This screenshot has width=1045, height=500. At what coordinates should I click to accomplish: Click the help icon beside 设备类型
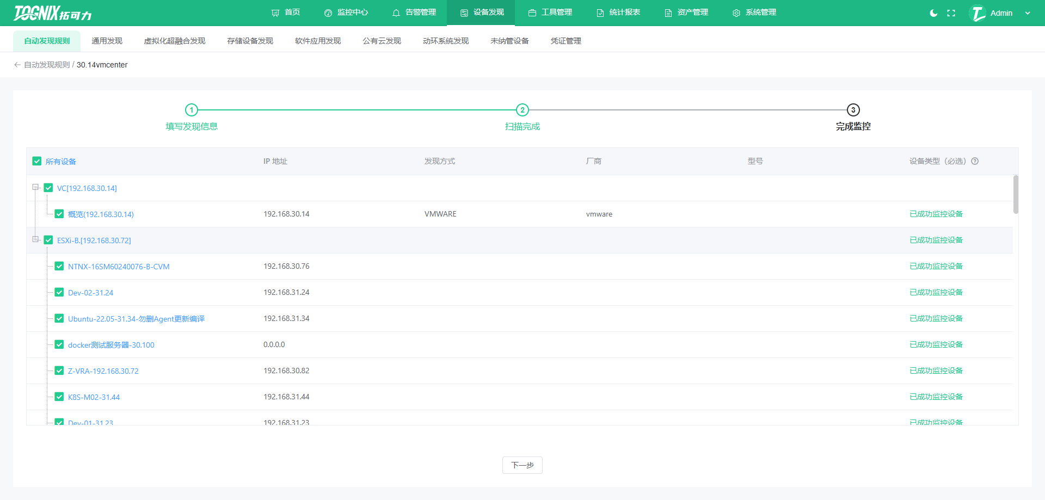click(x=975, y=161)
